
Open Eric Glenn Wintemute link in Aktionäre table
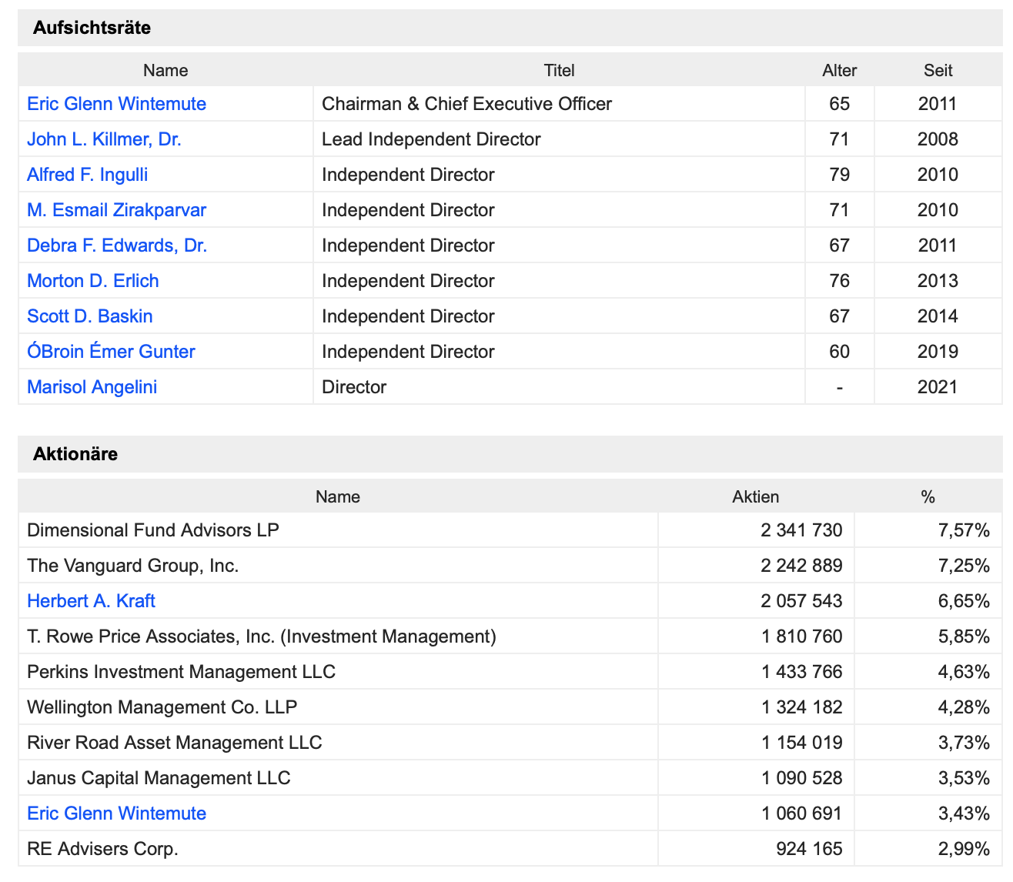[116, 814]
